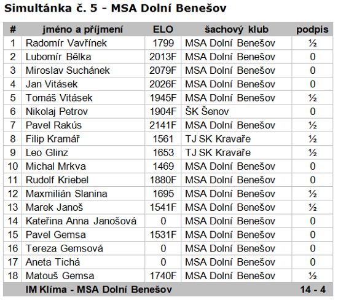Click the Kateřina Anna Janošová cell
Screen dimensions: 338x300
[83, 221]
